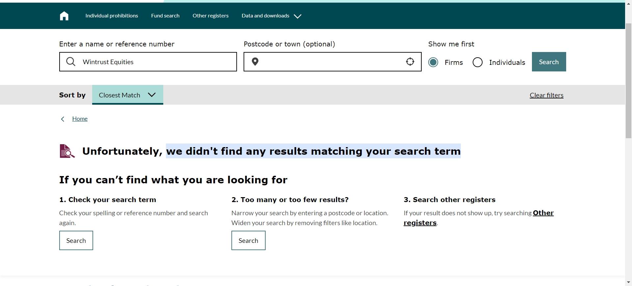
Task: Go to the home page via house icon
Action: pos(64,16)
